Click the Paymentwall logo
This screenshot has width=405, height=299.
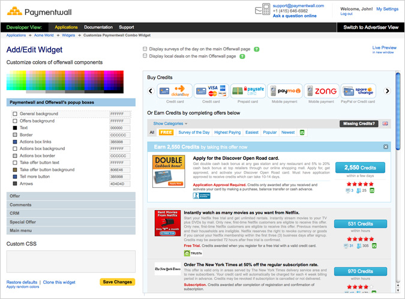coord(39,11)
